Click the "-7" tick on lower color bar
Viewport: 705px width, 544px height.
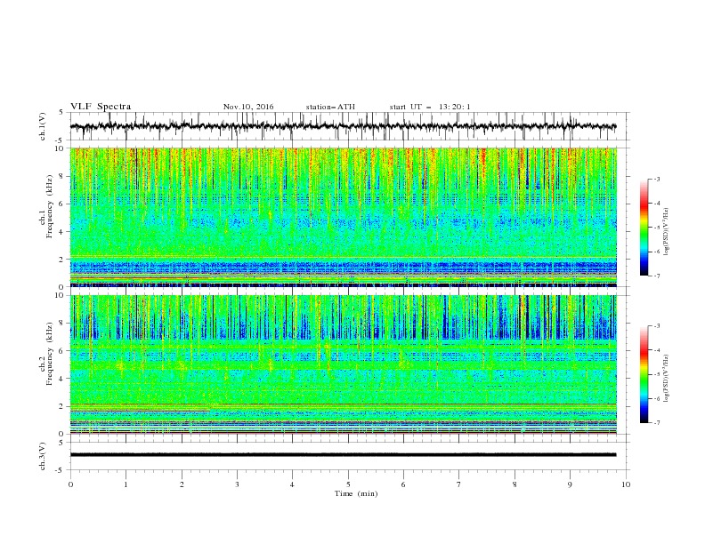(x=656, y=422)
